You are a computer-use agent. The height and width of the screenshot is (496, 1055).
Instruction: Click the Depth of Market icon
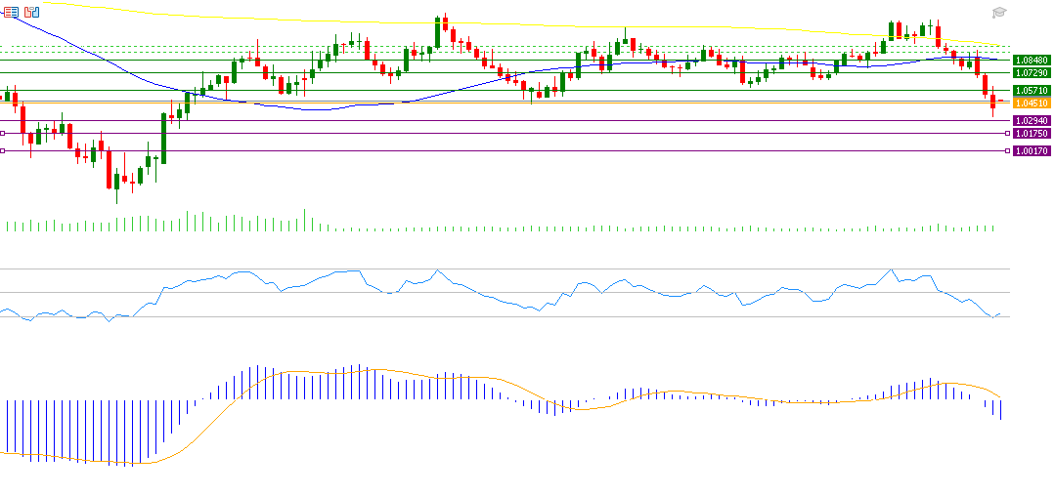pos(31,12)
